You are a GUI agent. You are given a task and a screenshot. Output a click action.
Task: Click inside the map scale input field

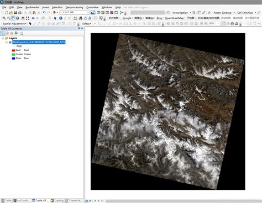click(73, 13)
